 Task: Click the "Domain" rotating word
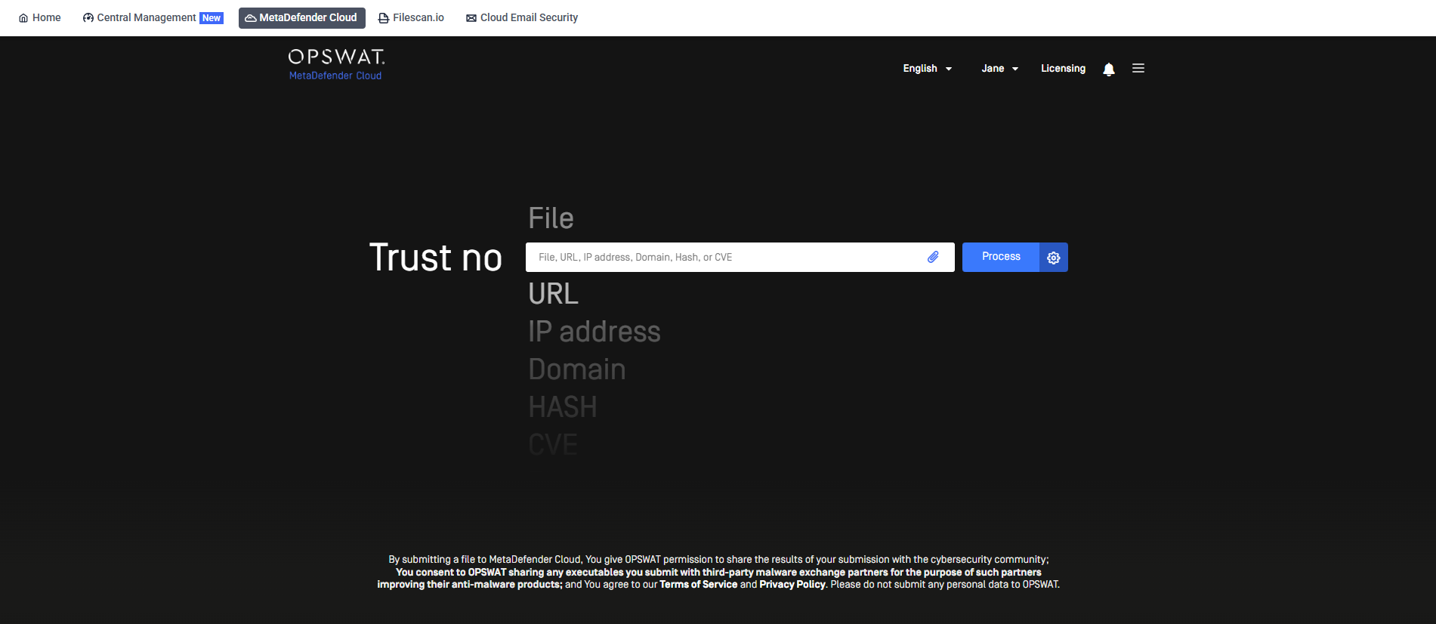[x=577, y=369]
